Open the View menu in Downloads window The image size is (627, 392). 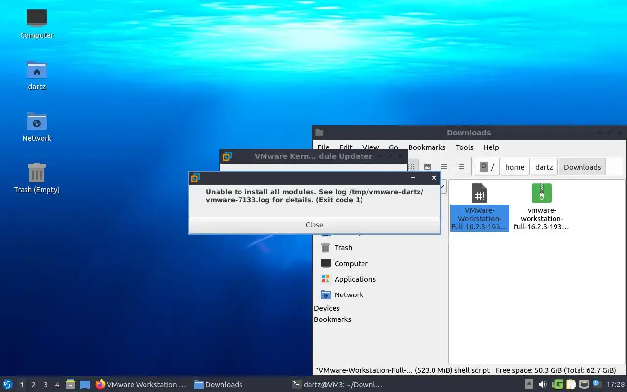click(x=370, y=147)
